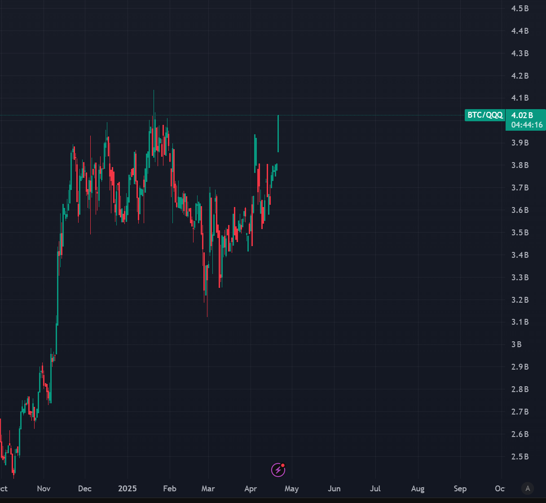546x503 pixels.
Task: Click the 4.5 B price axis label
Action: 520,8
